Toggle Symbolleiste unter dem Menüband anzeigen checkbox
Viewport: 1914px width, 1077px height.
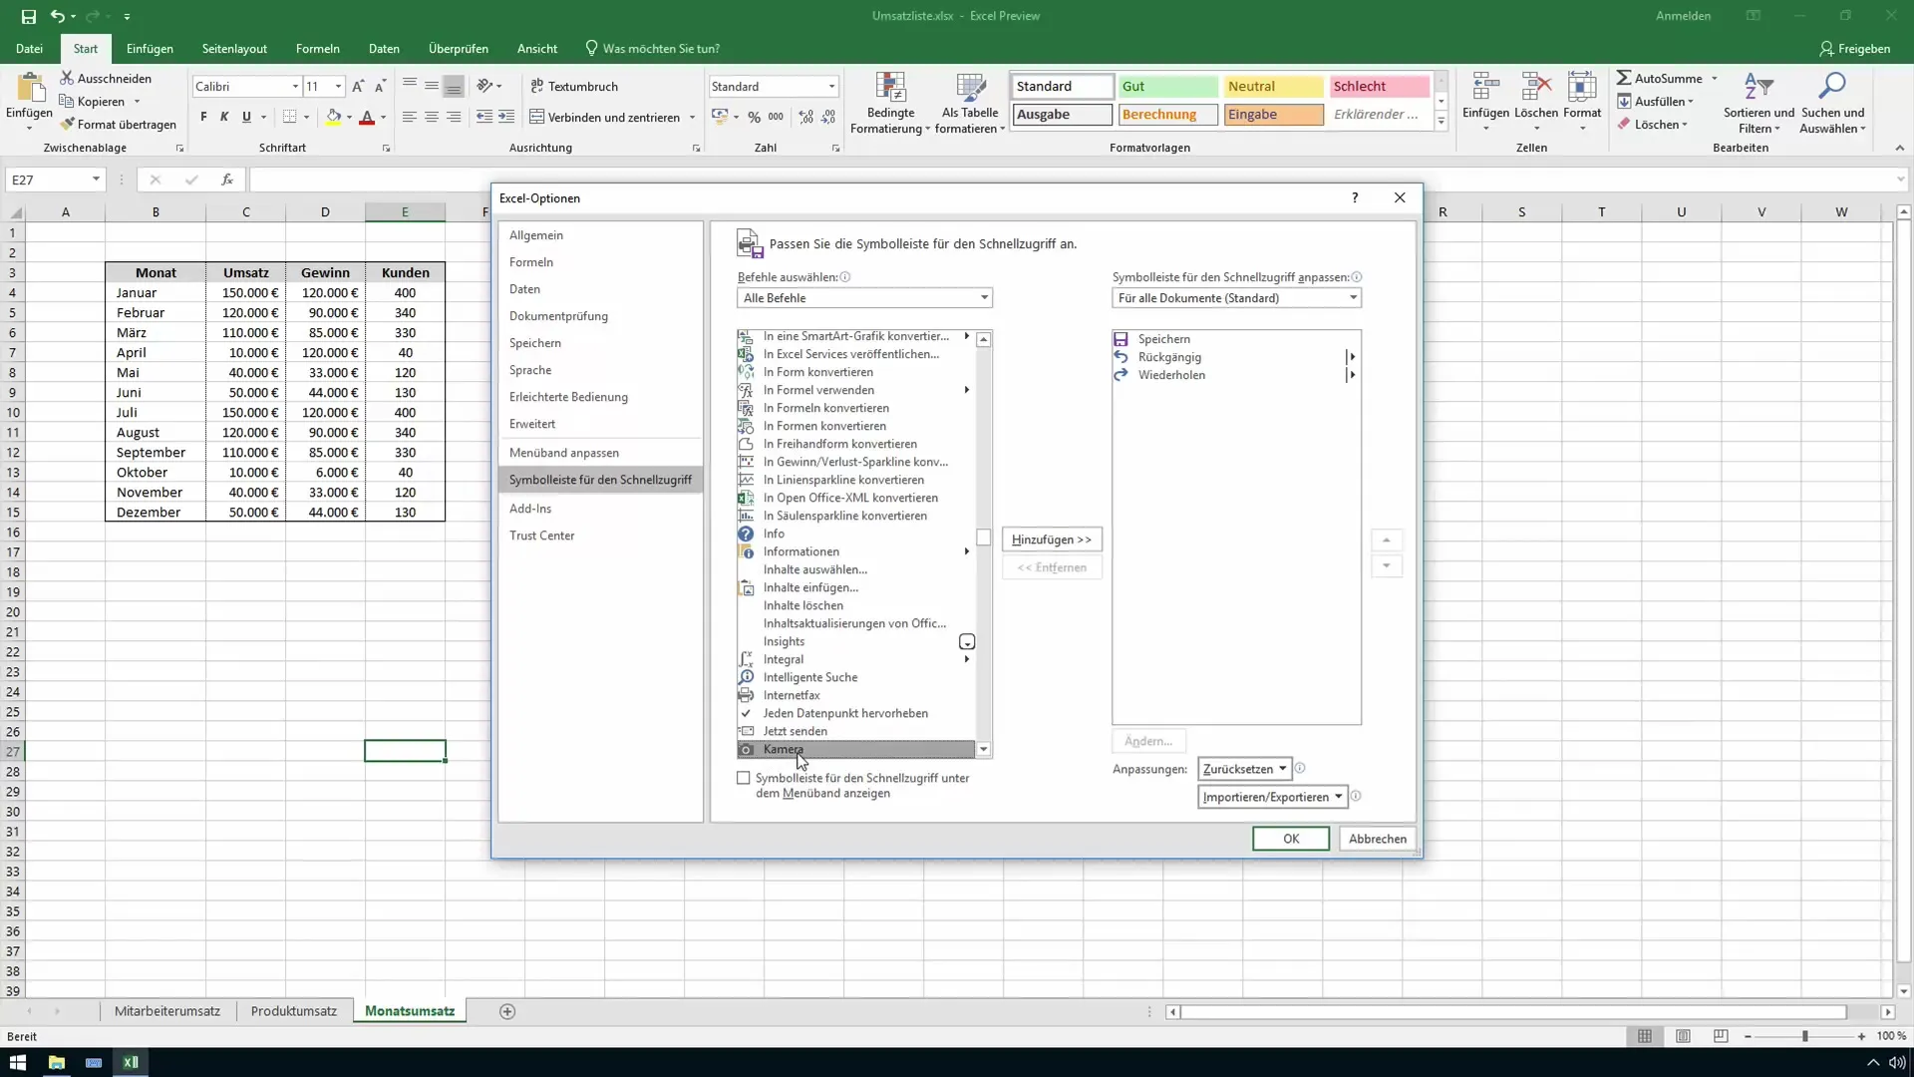click(744, 778)
